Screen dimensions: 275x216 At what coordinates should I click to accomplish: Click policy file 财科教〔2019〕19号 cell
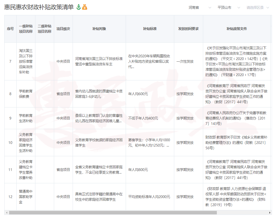coord(236,197)
